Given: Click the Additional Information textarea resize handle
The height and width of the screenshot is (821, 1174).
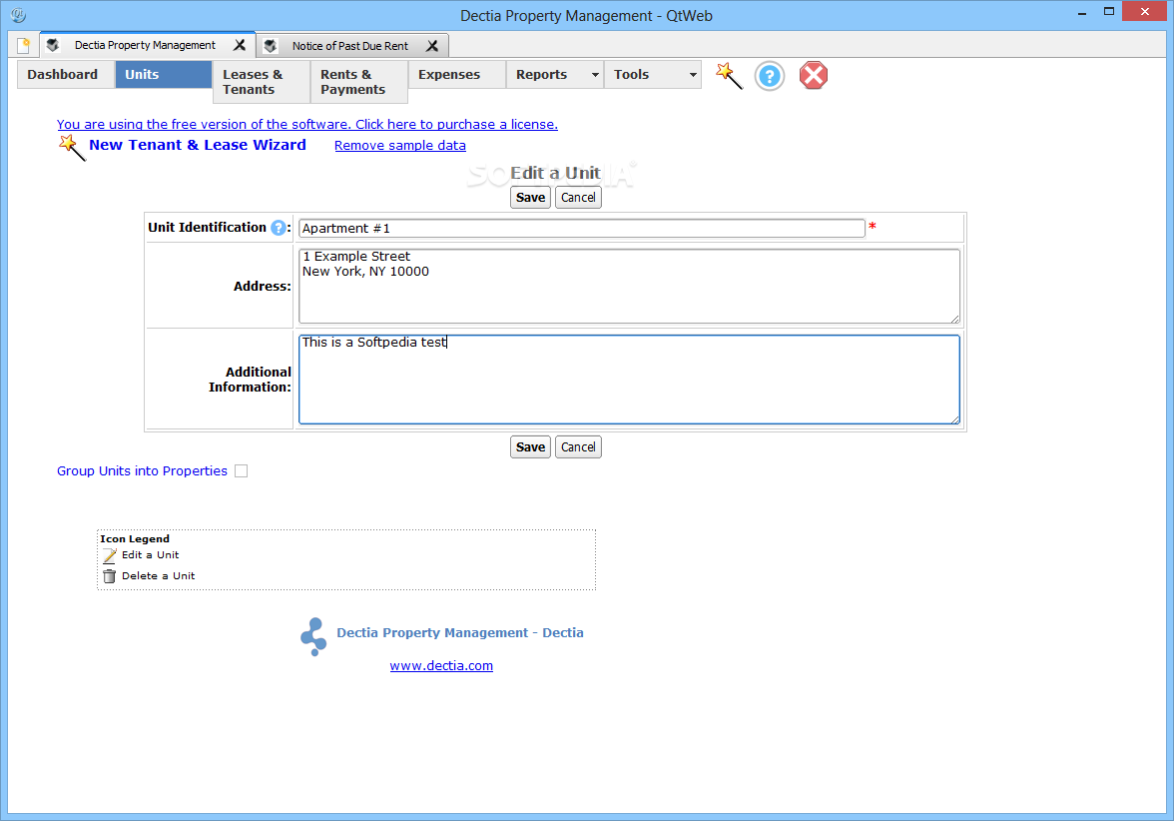Looking at the screenshot, I should click(x=954, y=419).
